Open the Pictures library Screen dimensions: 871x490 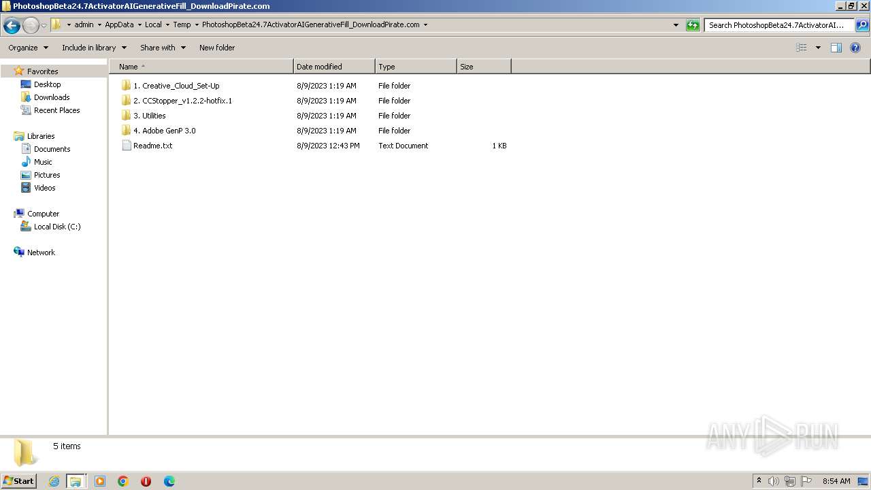click(x=47, y=175)
